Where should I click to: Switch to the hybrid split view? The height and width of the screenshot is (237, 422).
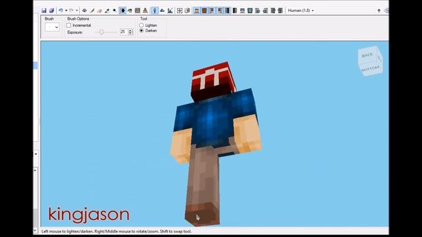click(170, 11)
